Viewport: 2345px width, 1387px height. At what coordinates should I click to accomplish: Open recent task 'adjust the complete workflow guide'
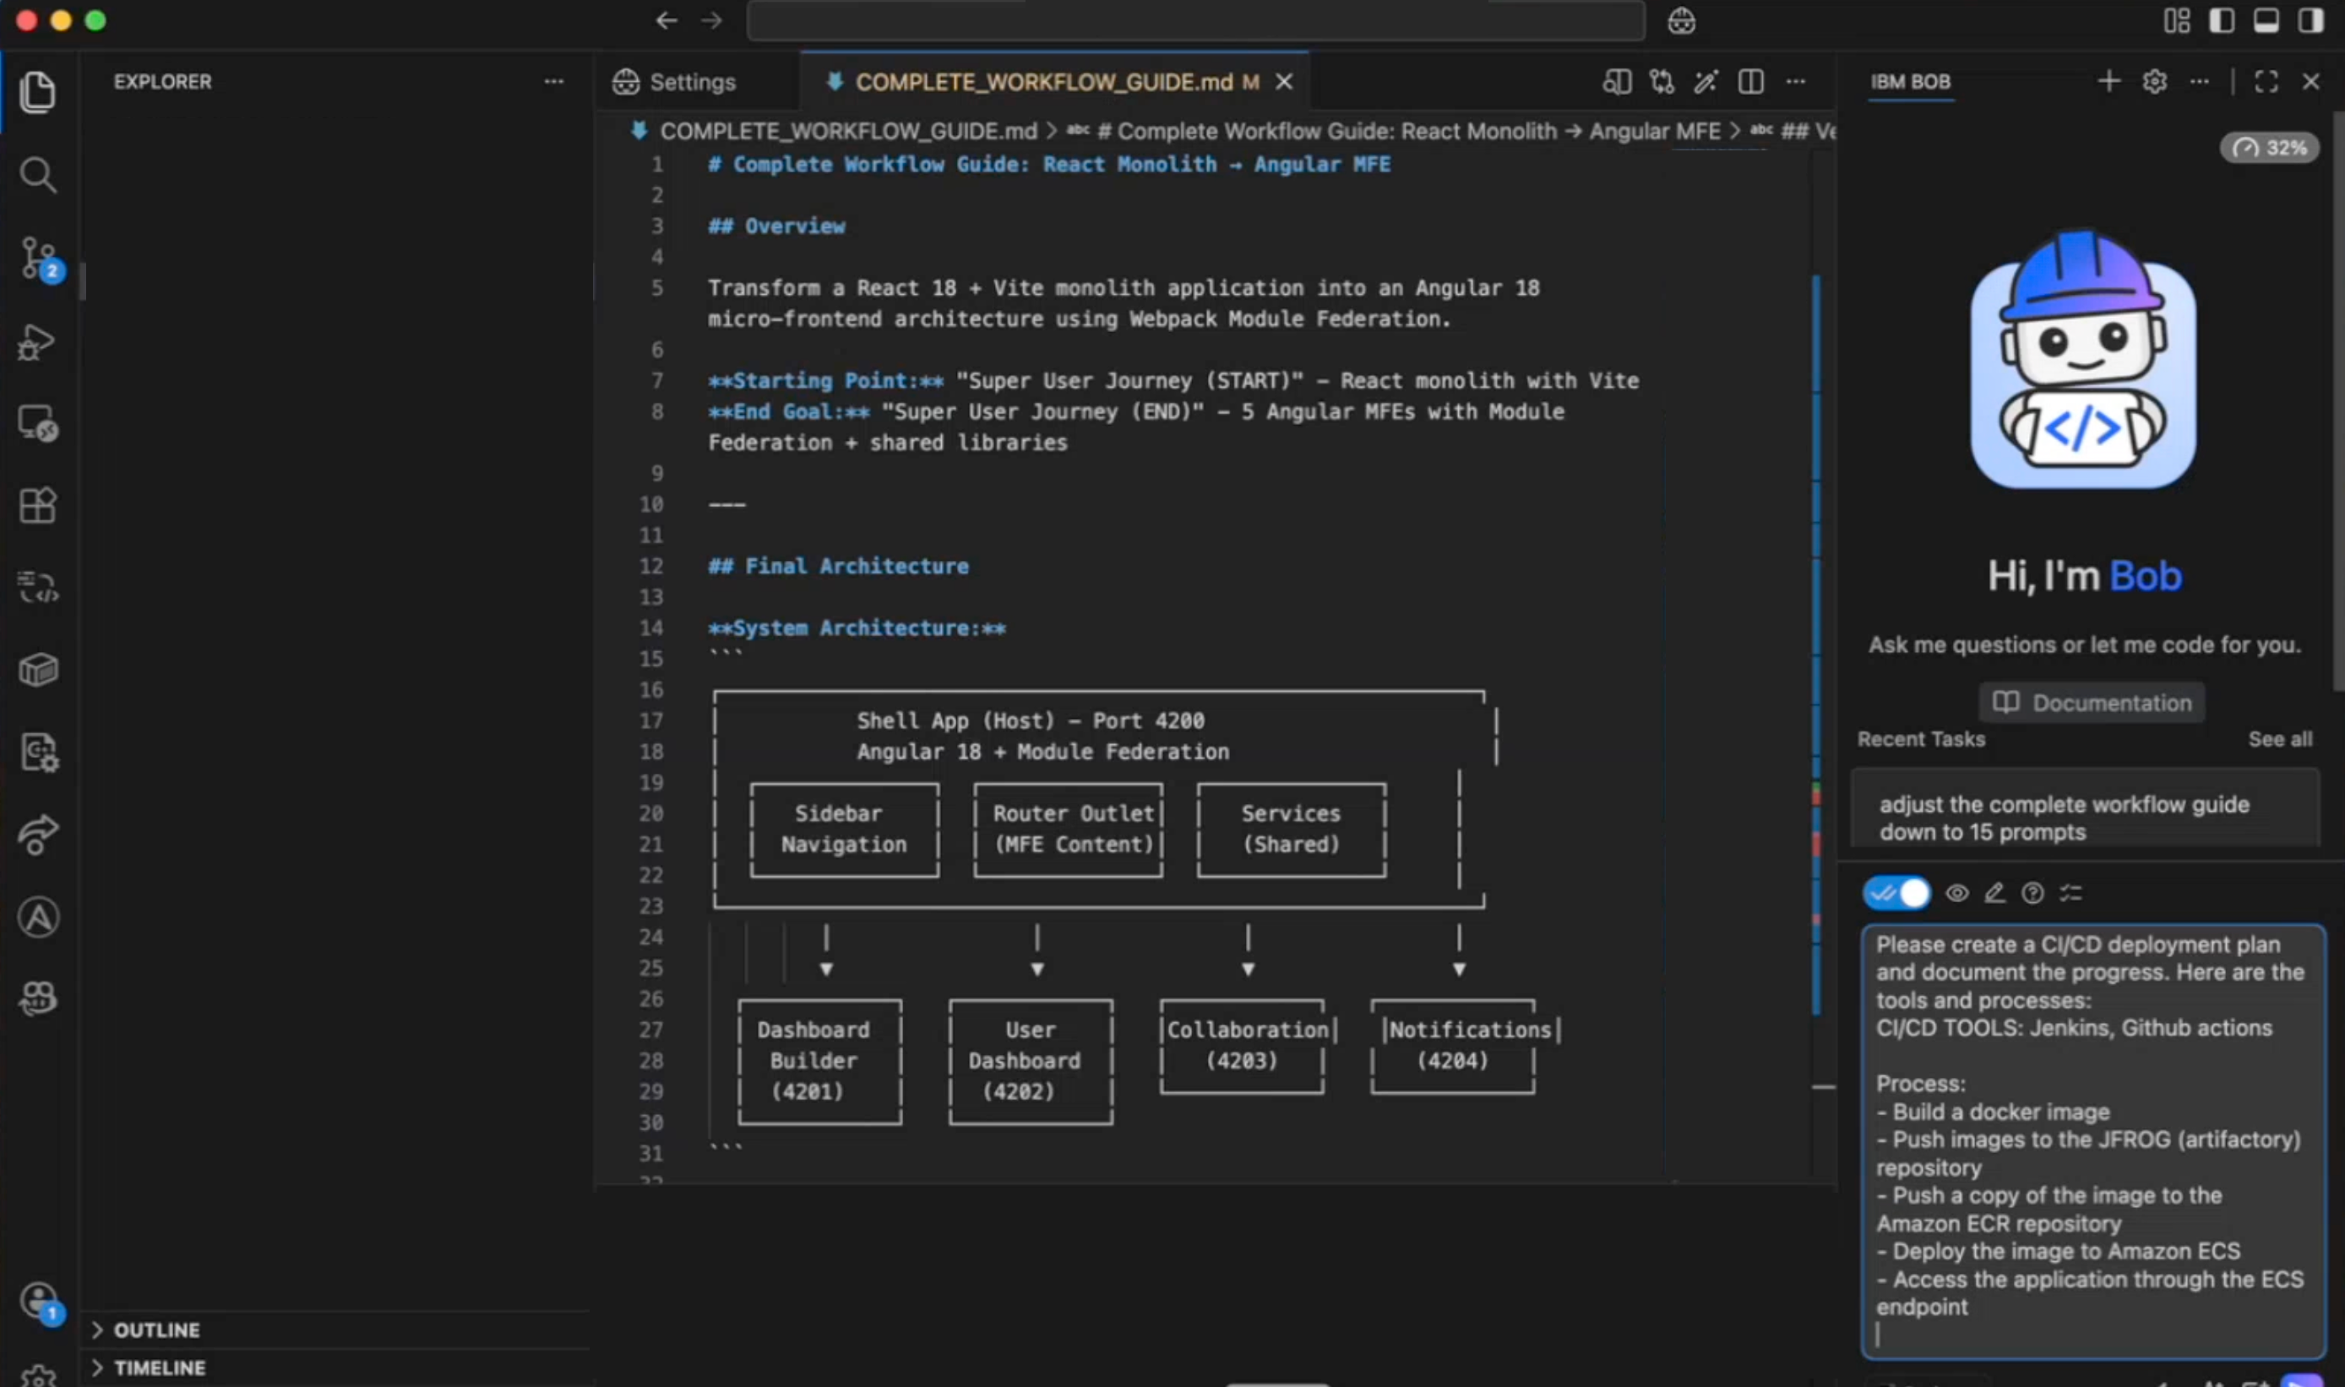(x=2085, y=808)
